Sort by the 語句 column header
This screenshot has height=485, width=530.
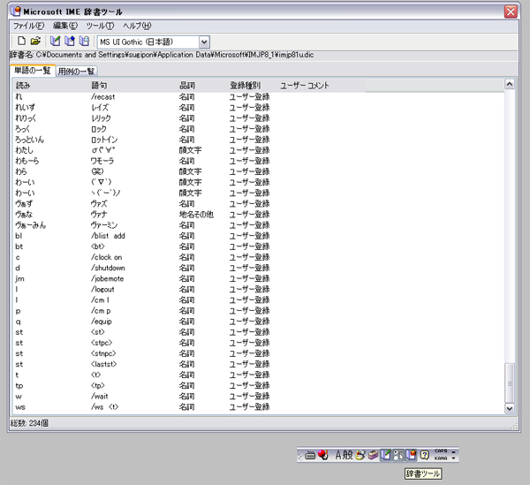tap(132, 86)
